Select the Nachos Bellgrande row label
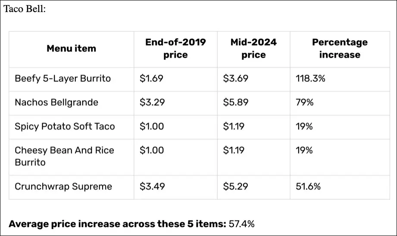 pyautogui.click(x=56, y=102)
